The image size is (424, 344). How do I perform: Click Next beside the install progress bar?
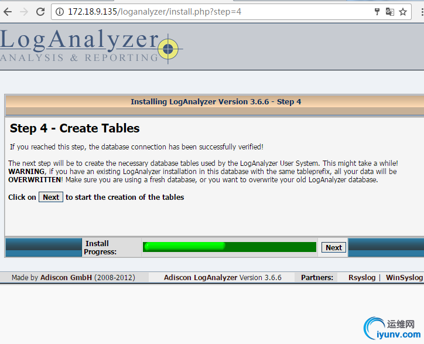pyautogui.click(x=334, y=247)
